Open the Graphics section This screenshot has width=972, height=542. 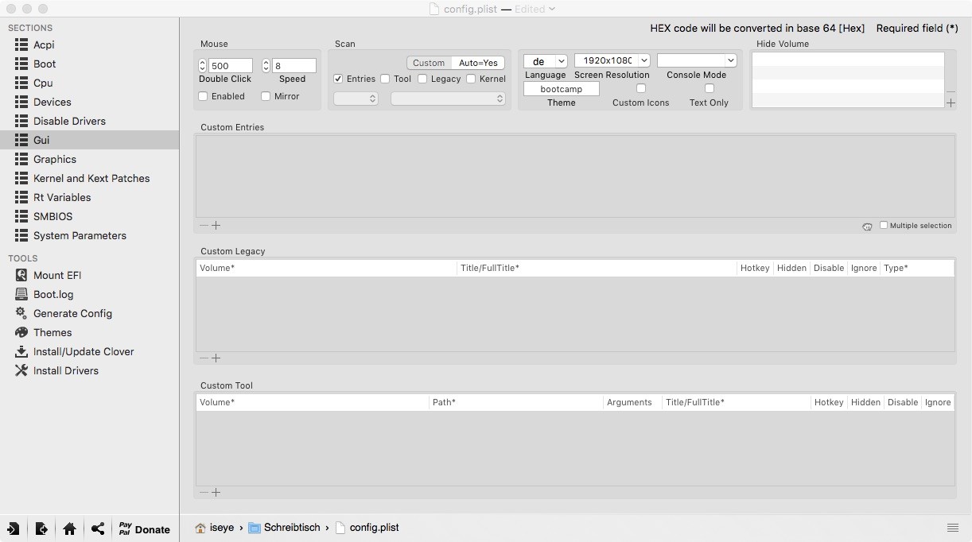tap(89, 159)
